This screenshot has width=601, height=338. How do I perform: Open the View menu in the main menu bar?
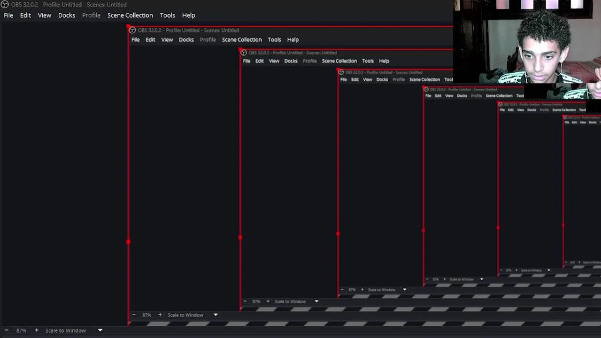coord(45,15)
